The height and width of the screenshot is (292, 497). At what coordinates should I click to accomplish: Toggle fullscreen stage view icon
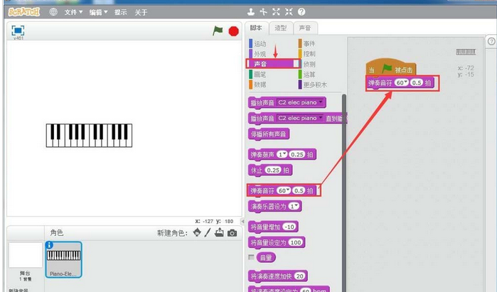tap(18, 31)
